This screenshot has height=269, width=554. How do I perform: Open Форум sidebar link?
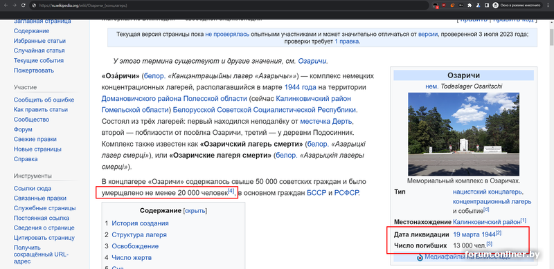pos(23,129)
